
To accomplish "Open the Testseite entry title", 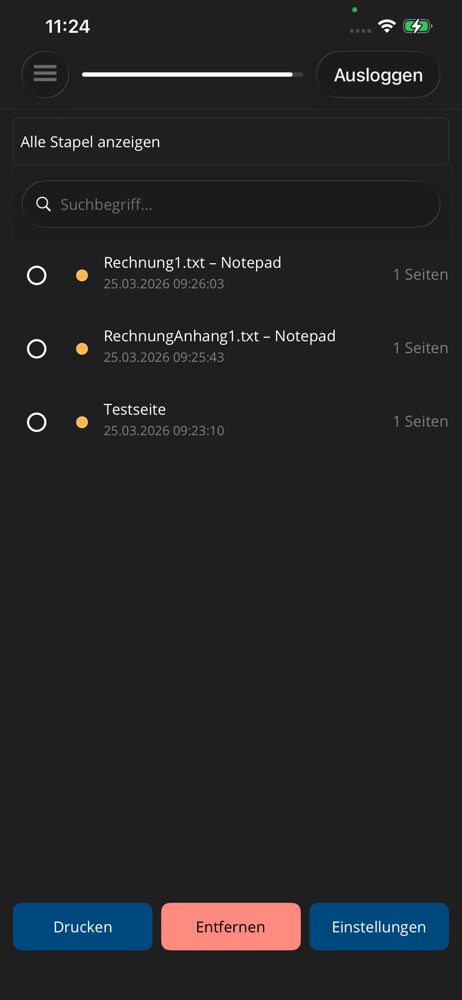I will pos(135,410).
